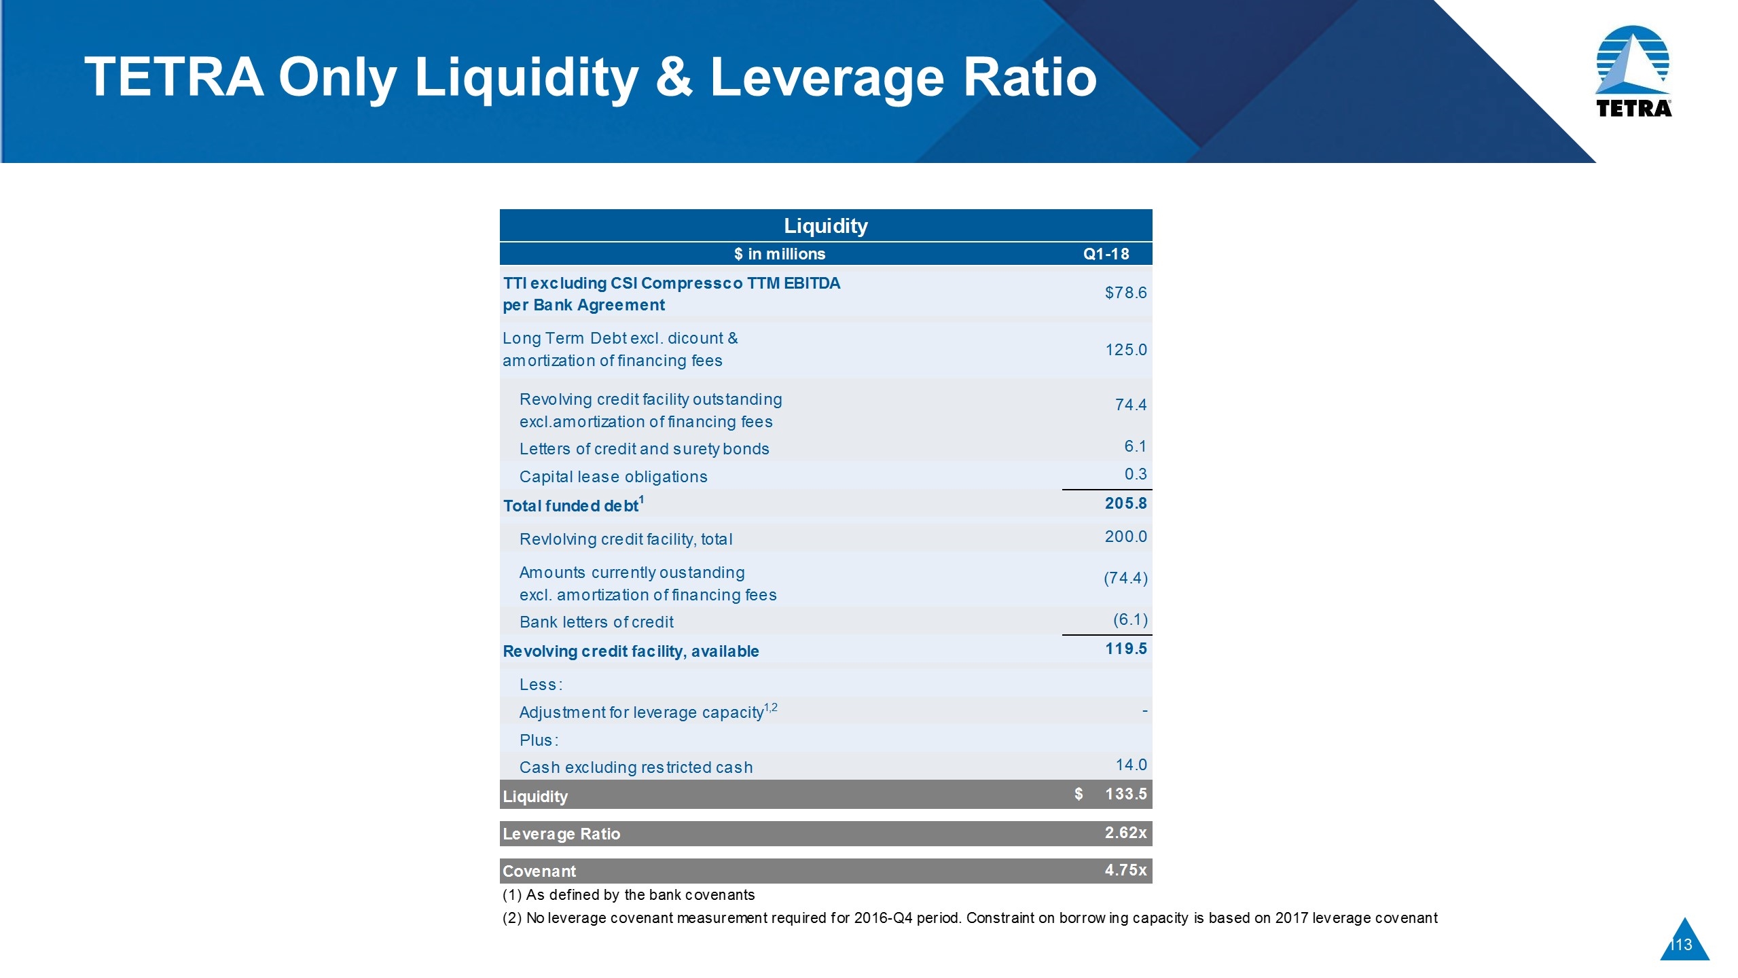Click the 'Liquidity' table header

[825, 225]
